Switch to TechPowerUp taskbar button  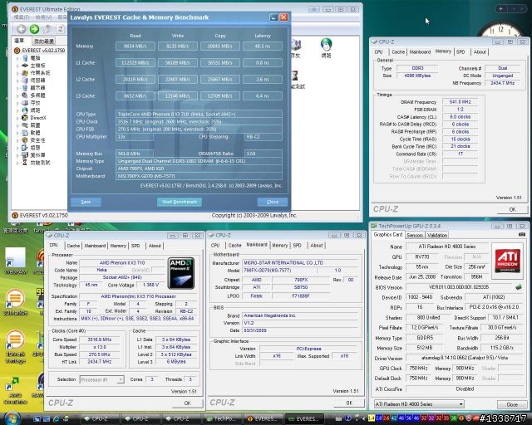pyautogui.click(x=224, y=419)
